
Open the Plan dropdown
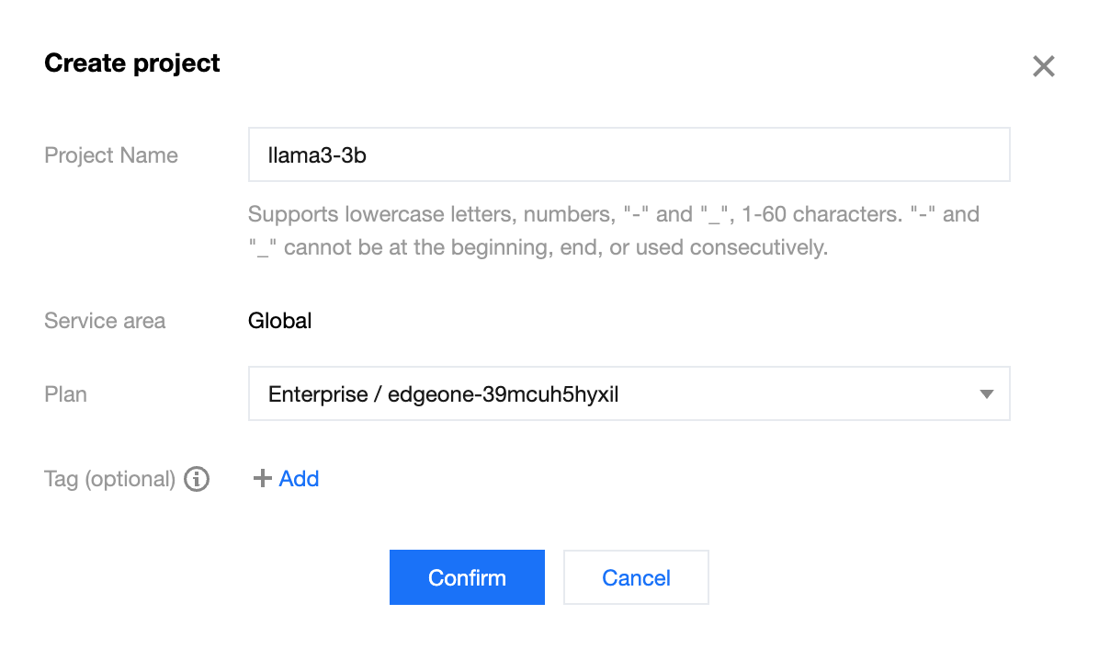[629, 393]
